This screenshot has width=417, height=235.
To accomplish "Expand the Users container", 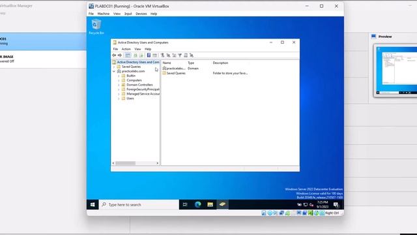I will [x=119, y=99].
